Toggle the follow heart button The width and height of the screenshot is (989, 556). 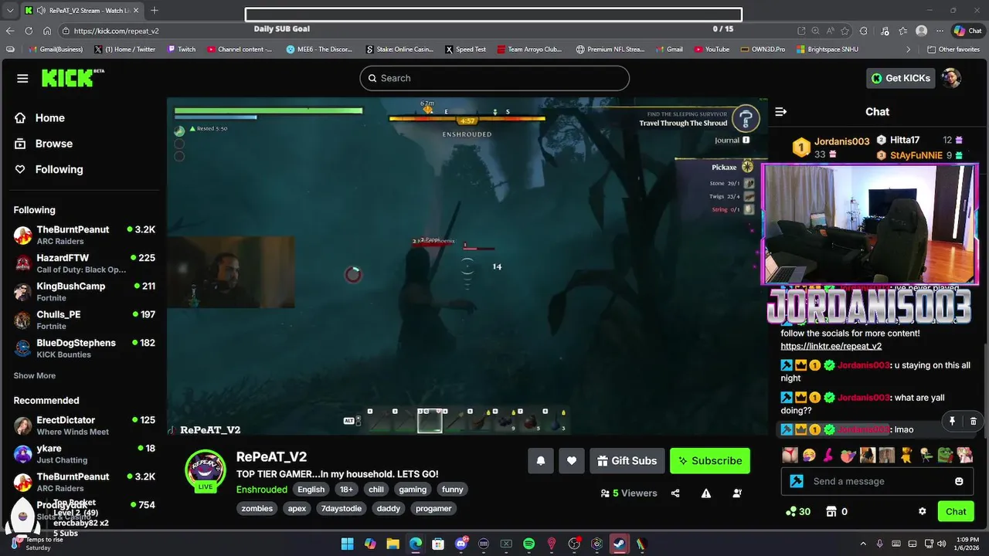(572, 461)
